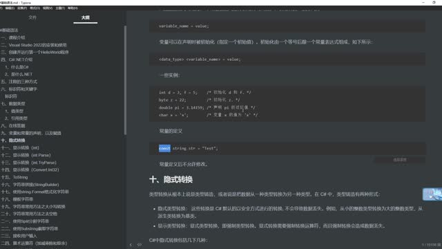Click the line C#中隐式转换包括以下几种
Image resolution: width=442 pixels, height=249 pixels.
[x=178, y=240]
